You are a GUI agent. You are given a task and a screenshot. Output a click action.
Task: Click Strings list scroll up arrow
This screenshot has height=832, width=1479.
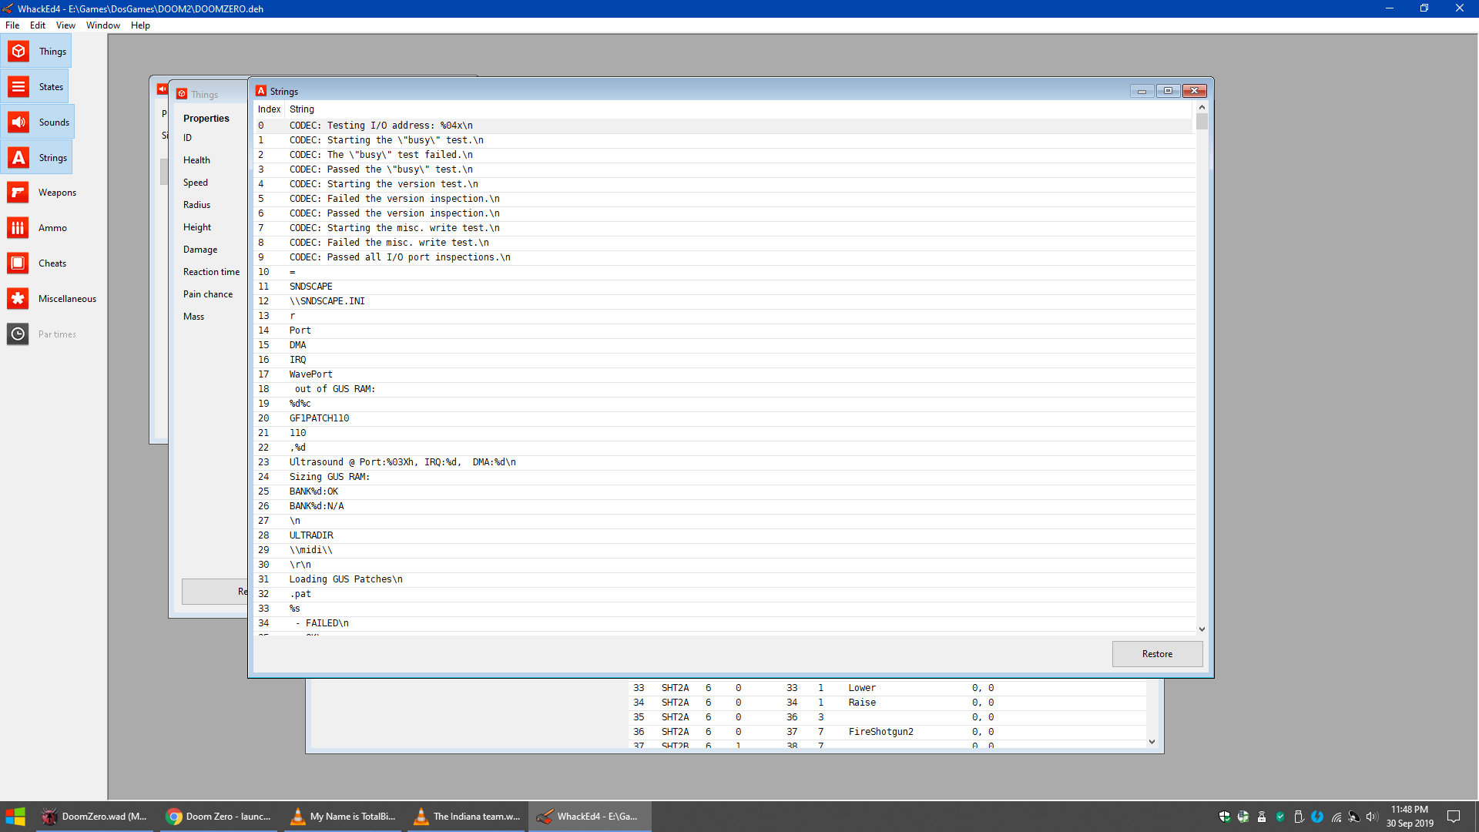(x=1202, y=108)
